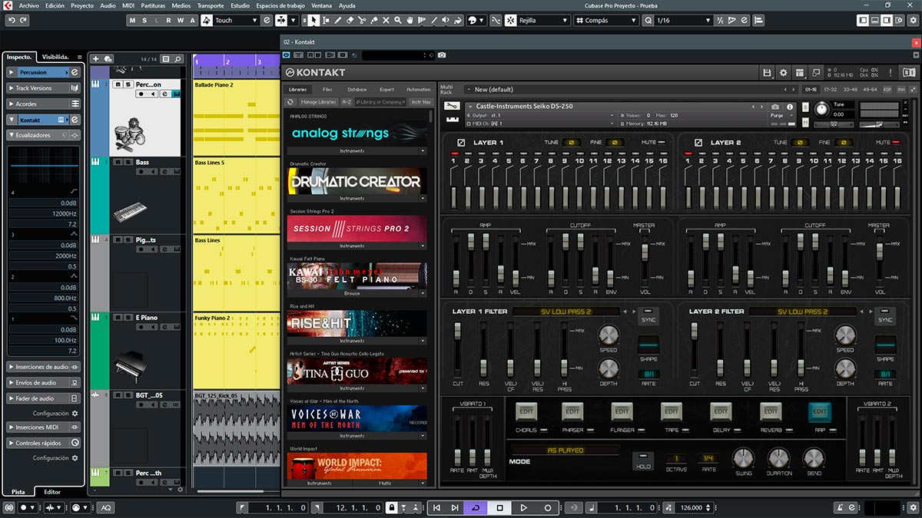The width and height of the screenshot is (922, 518).
Task: Toggle plugin power bypass button
Action: coord(287,55)
